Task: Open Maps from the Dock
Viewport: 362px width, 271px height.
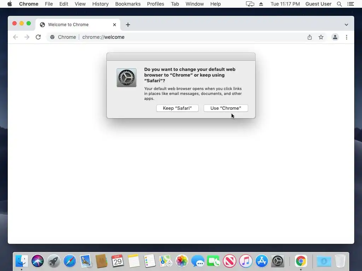Action: (x=166, y=261)
